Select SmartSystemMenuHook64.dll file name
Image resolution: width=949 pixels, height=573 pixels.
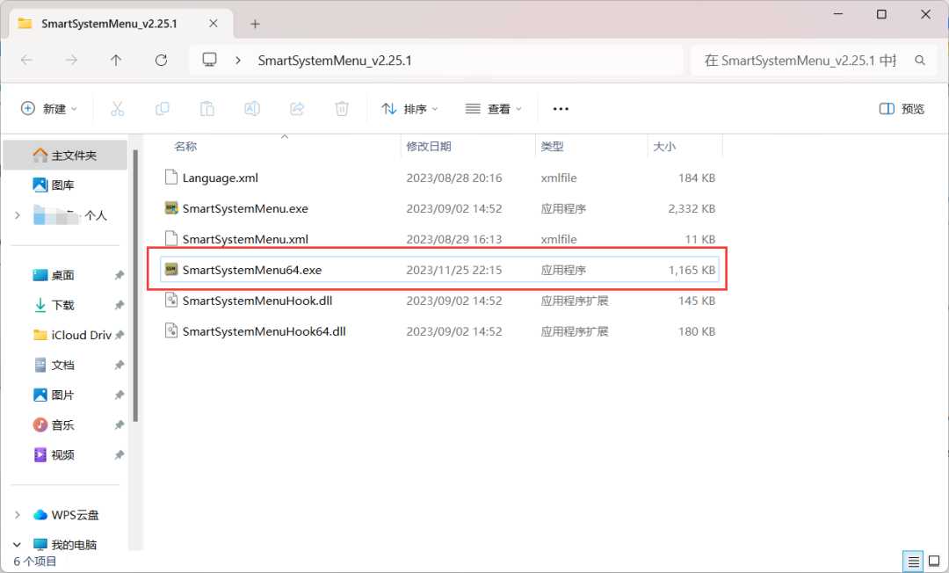click(264, 331)
